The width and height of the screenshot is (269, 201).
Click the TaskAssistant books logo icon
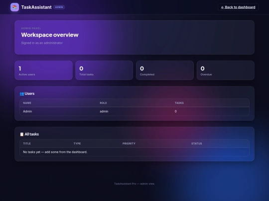(14, 7)
